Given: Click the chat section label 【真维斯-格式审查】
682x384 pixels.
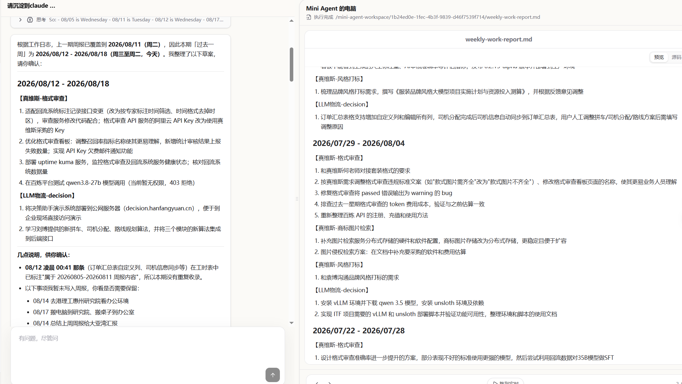Looking at the screenshot, I should coord(43,98).
